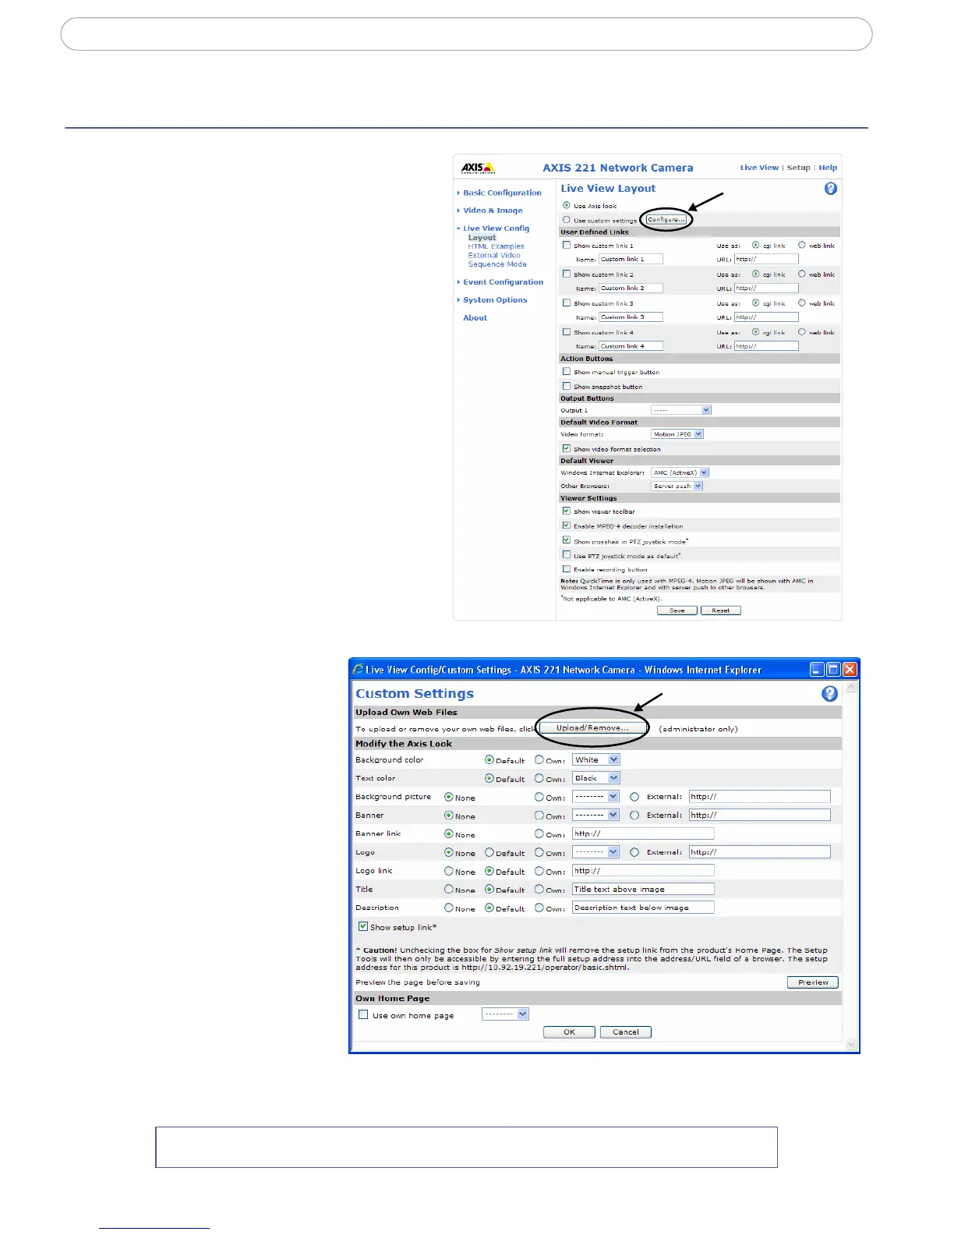Open Other Browsers Server push dropdown
The height and width of the screenshot is (1235, 954).
pyautogui.click(x=677, y=486)
